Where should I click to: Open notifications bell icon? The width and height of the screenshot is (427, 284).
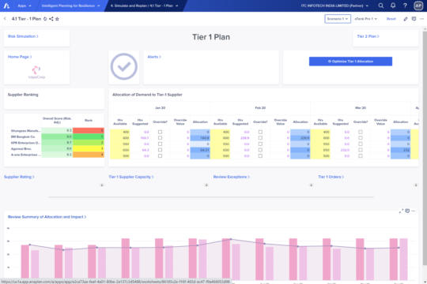pos(393,6)
